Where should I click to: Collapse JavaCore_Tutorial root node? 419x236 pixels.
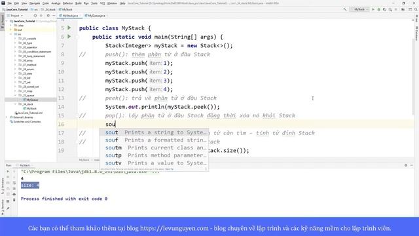7,21
